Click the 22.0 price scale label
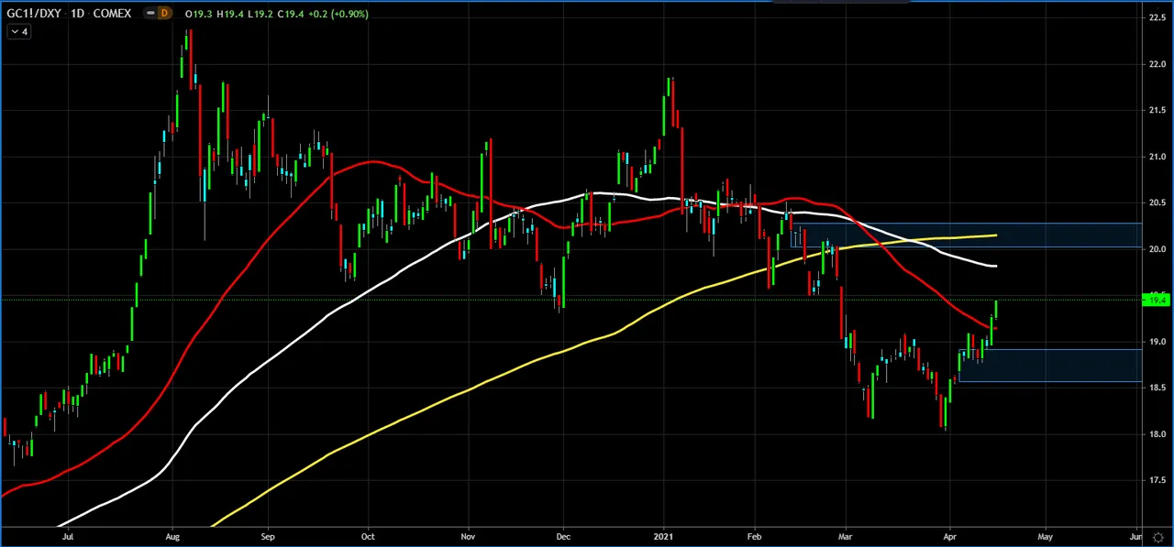1174x547 pixels. [x=1157, y=64]
